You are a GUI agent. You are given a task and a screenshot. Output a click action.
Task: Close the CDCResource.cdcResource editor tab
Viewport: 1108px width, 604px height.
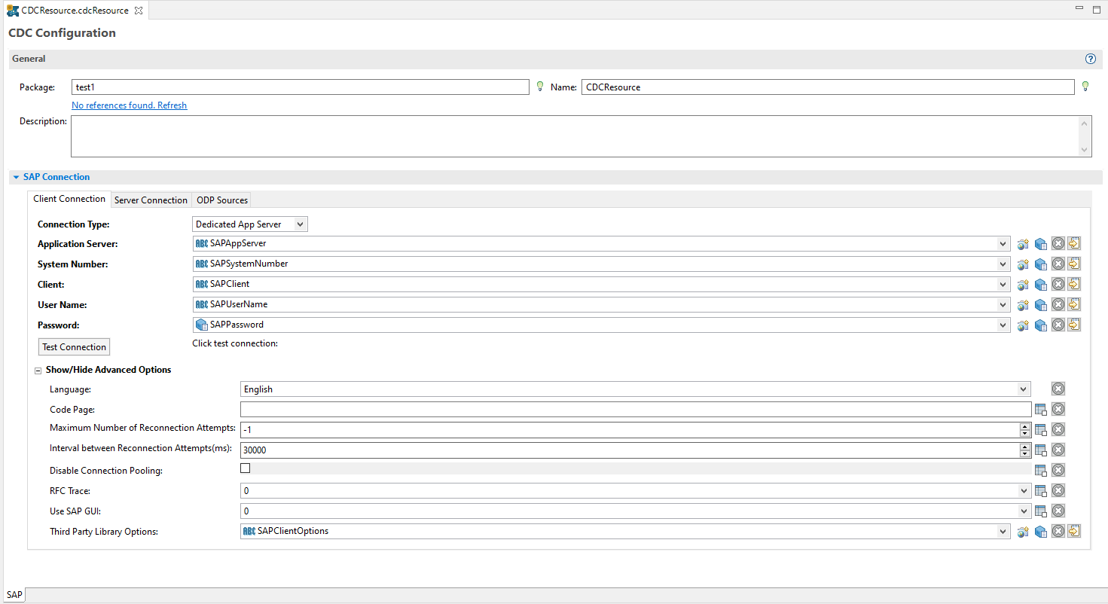(x=138, y=11)
